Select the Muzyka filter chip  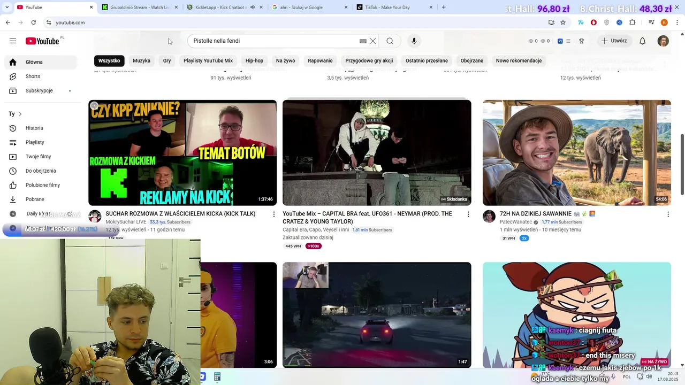coord(142,60)
